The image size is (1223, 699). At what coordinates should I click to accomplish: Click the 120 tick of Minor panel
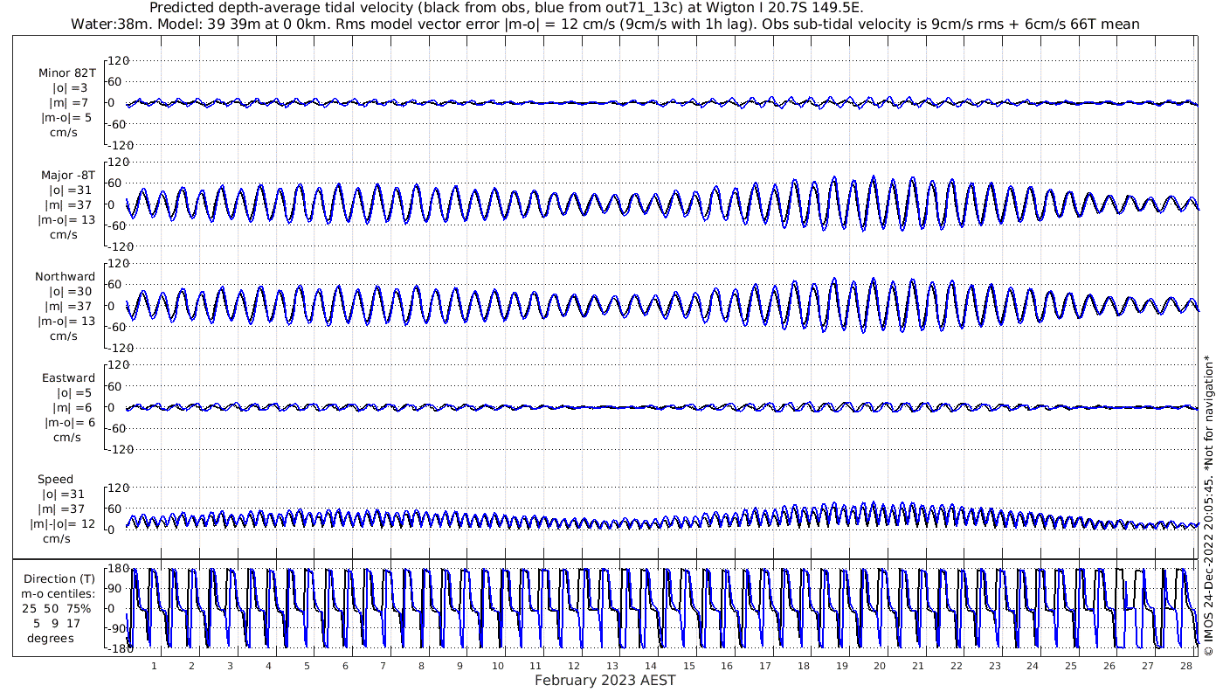pos(119,61)
